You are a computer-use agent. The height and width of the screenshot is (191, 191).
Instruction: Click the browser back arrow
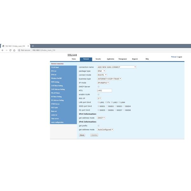(3, 50)
